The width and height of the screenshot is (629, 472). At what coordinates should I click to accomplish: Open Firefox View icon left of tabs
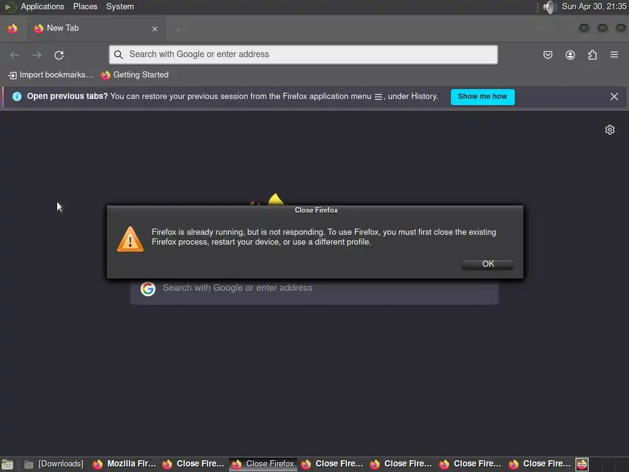tap(12, 28)
